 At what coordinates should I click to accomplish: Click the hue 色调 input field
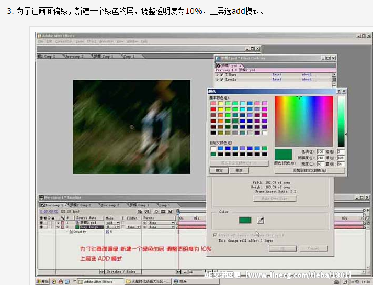321,151
